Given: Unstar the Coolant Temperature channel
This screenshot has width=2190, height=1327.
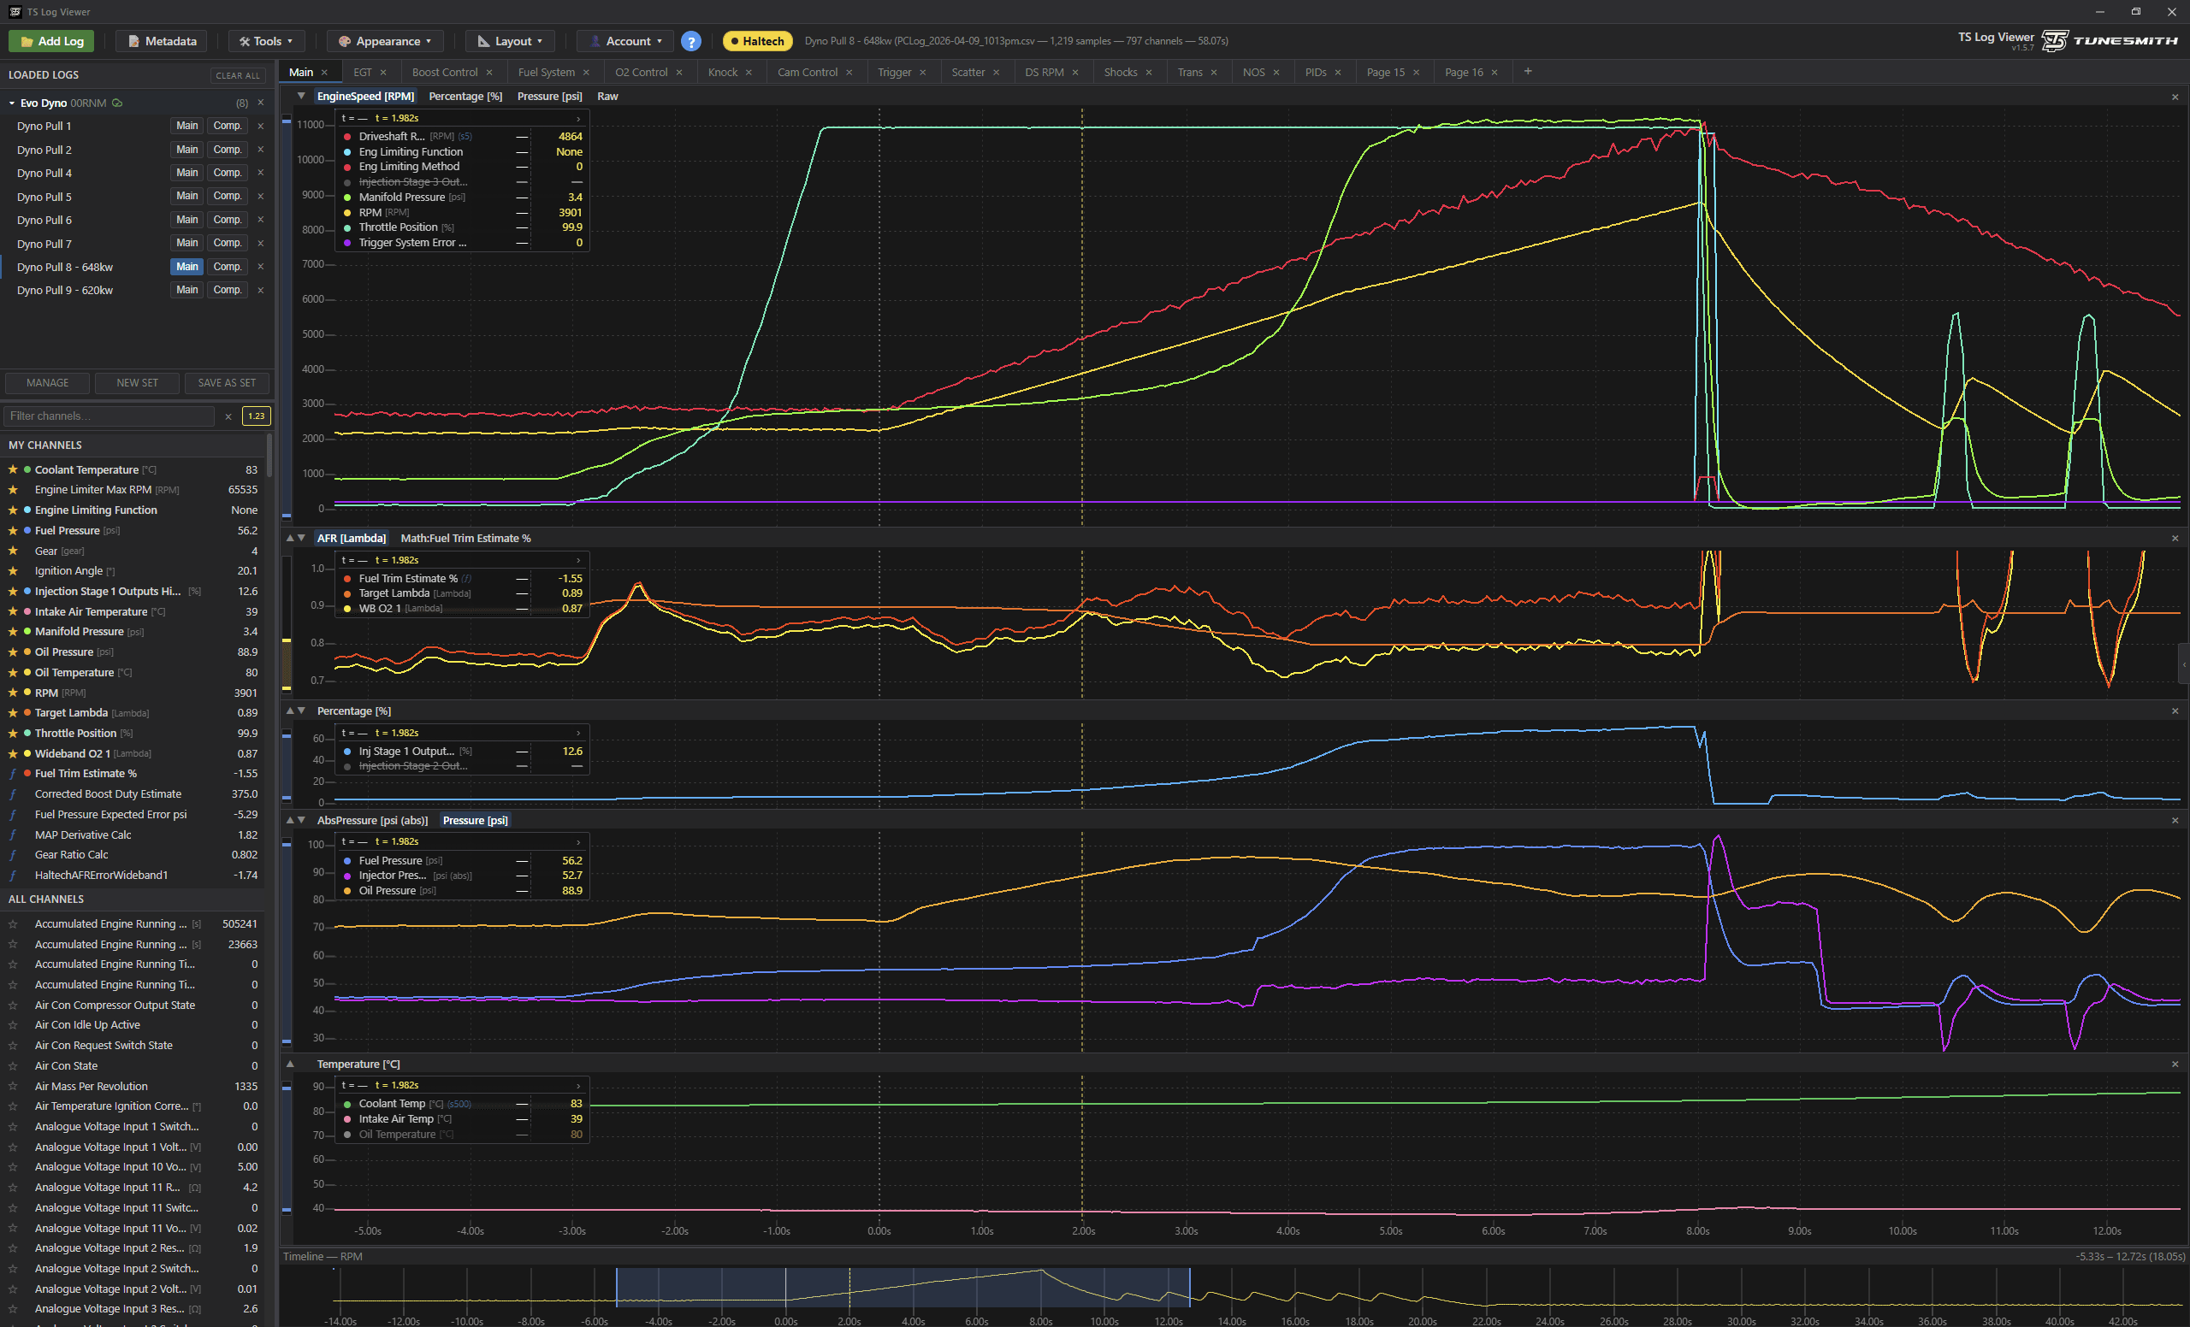Looking at the screenshot, I should tap(13, 469).
